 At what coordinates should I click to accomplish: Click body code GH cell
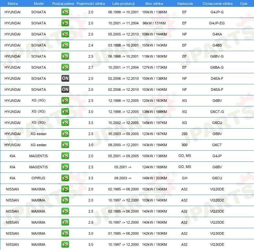tap(184, 178)
